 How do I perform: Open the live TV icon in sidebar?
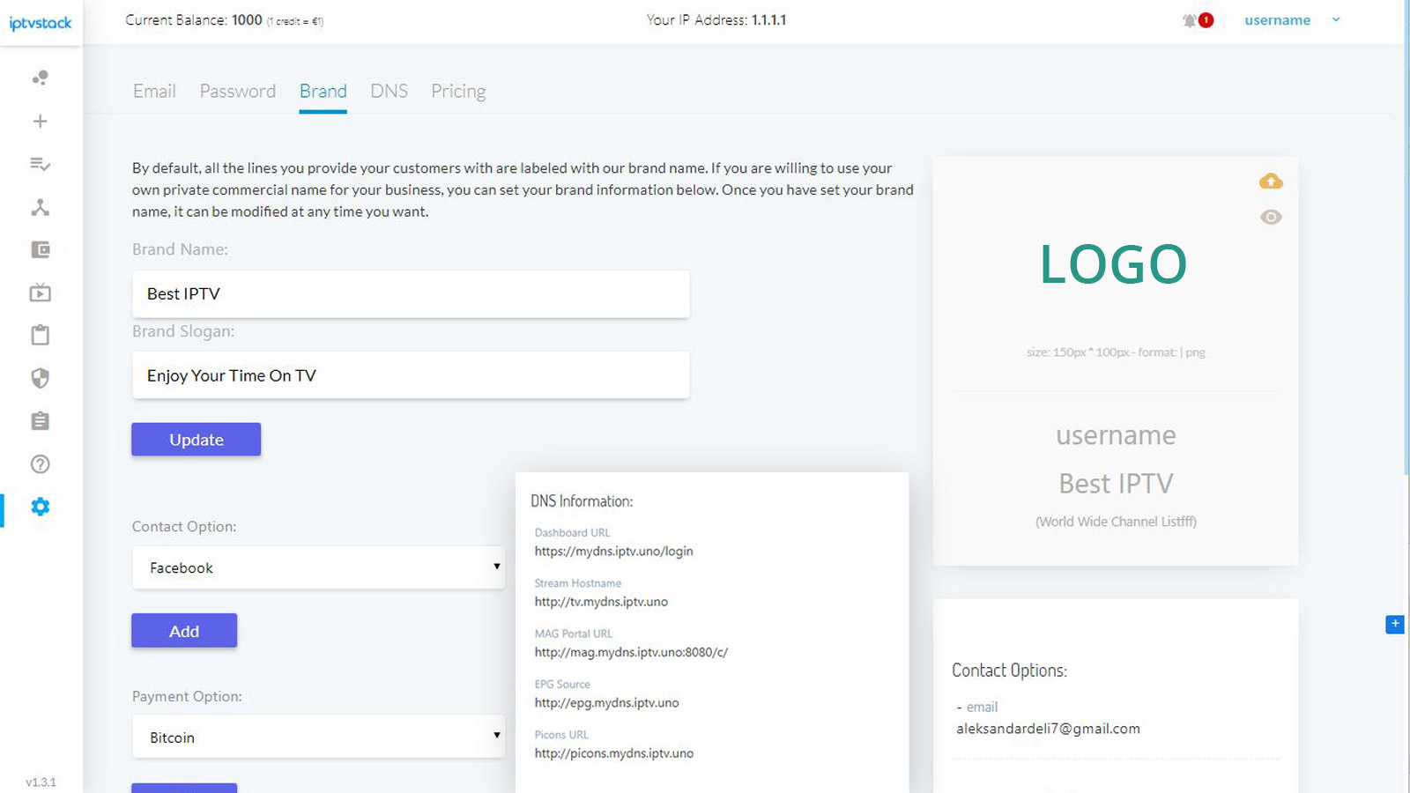40,293
